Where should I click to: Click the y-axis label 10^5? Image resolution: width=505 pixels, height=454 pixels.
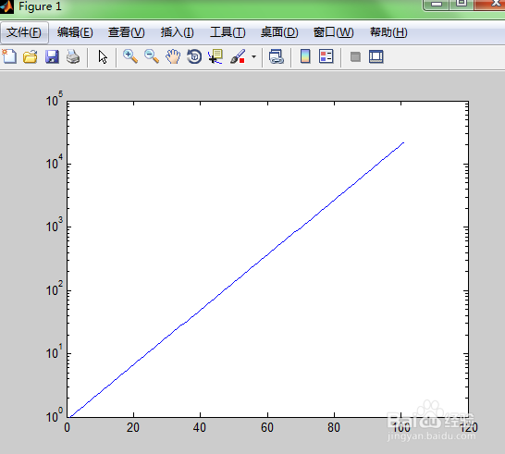pos(54,99)
